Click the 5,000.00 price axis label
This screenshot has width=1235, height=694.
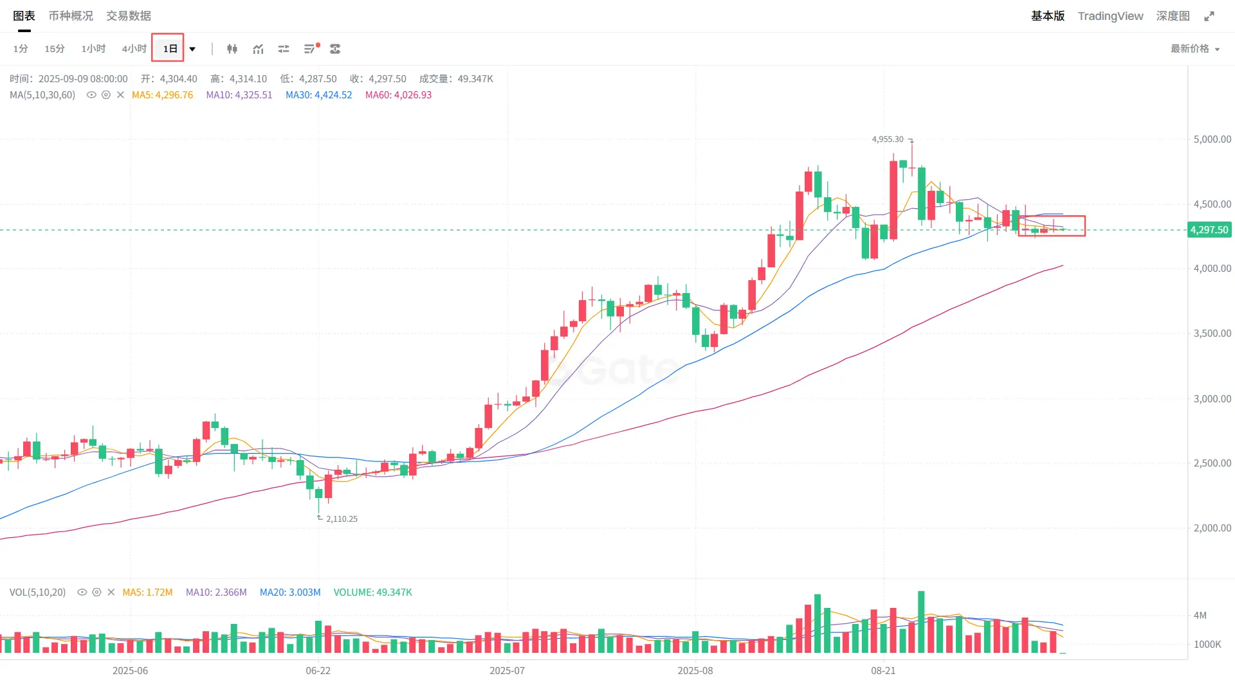[x=1212, y=139]
